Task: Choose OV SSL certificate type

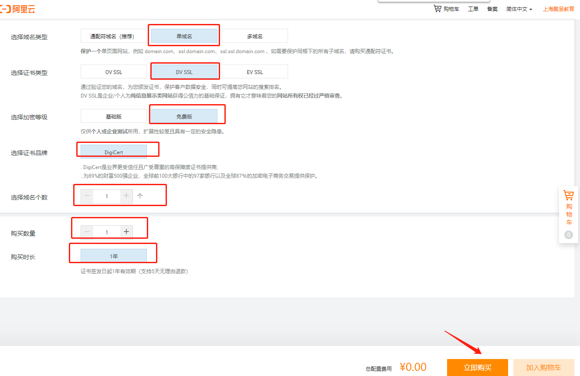Action: [x=113, y=72]
